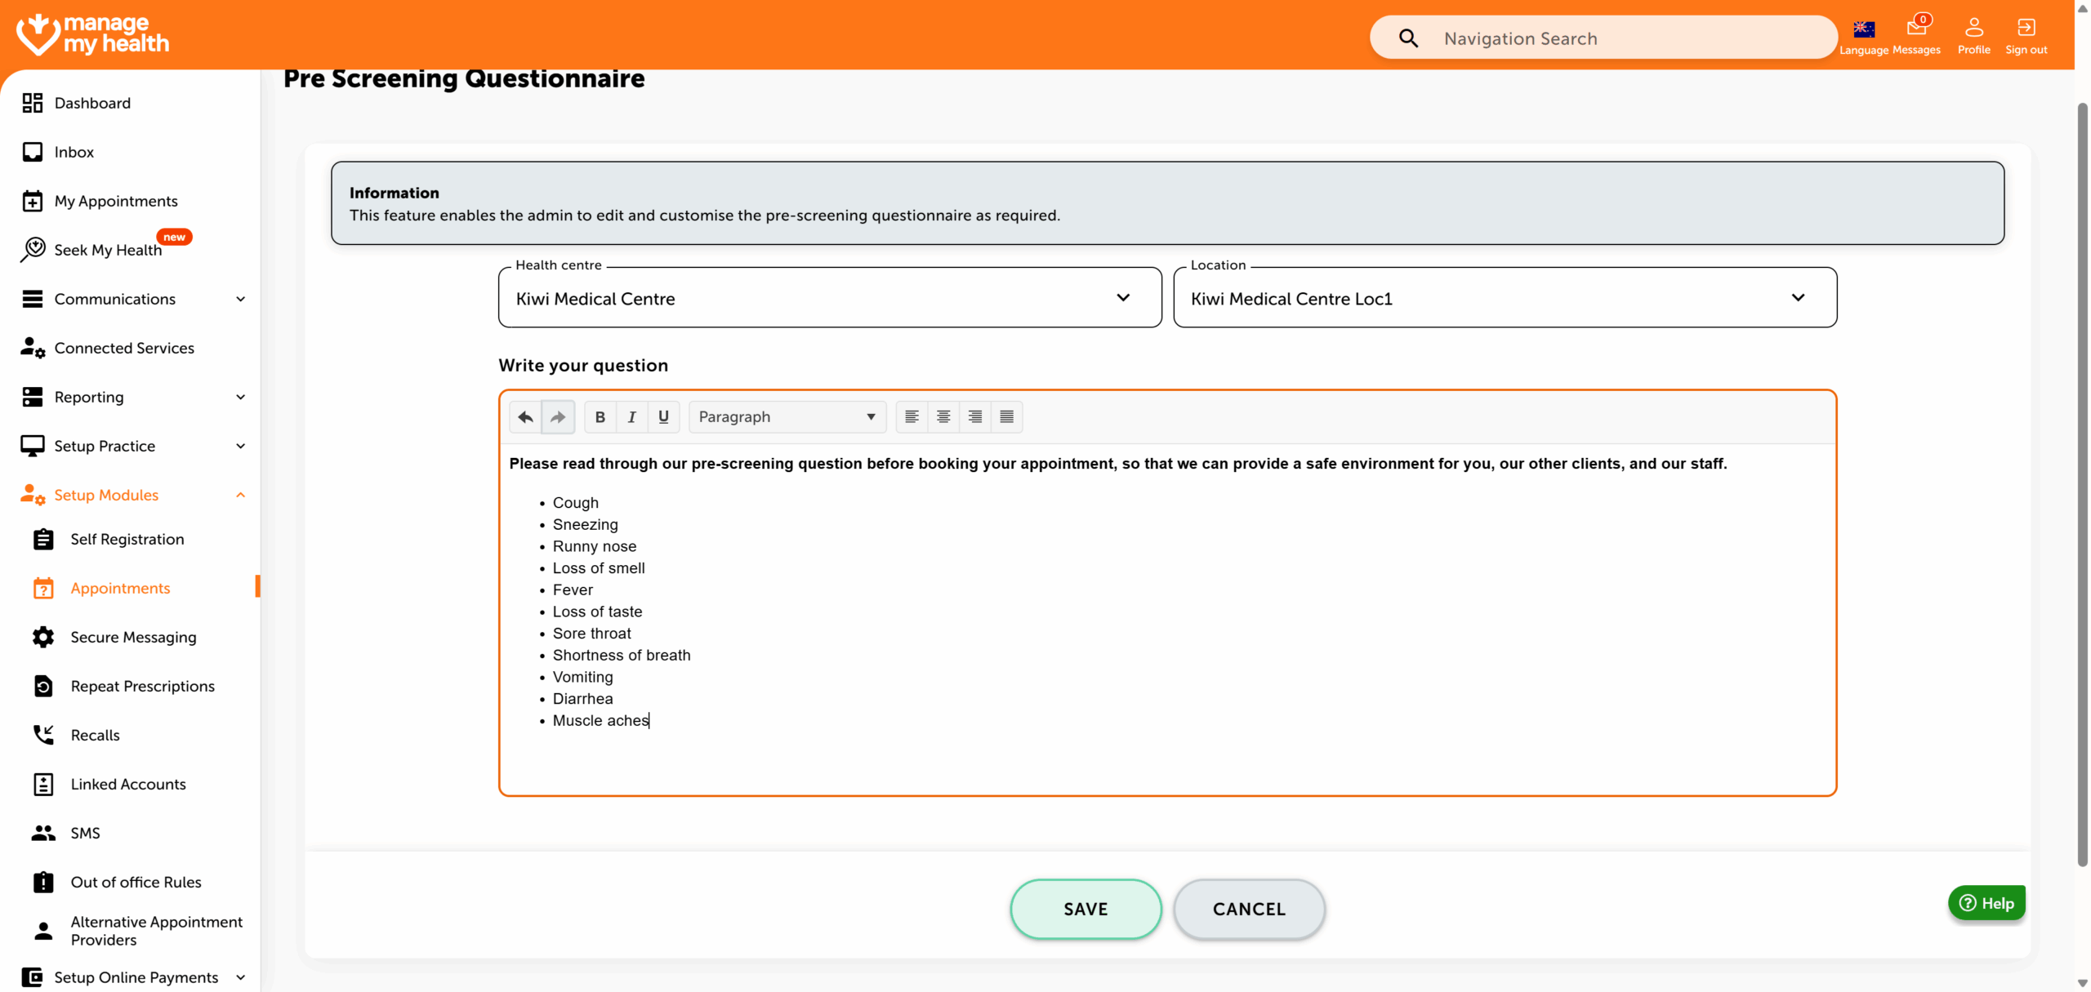
Task: Toggle underline formatting in the editor
Action: pyautogui.click(x=663, y=417)
